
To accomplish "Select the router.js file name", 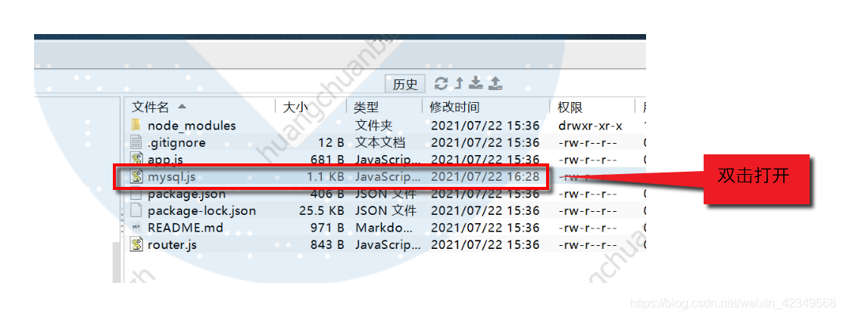I will (172, 245).
